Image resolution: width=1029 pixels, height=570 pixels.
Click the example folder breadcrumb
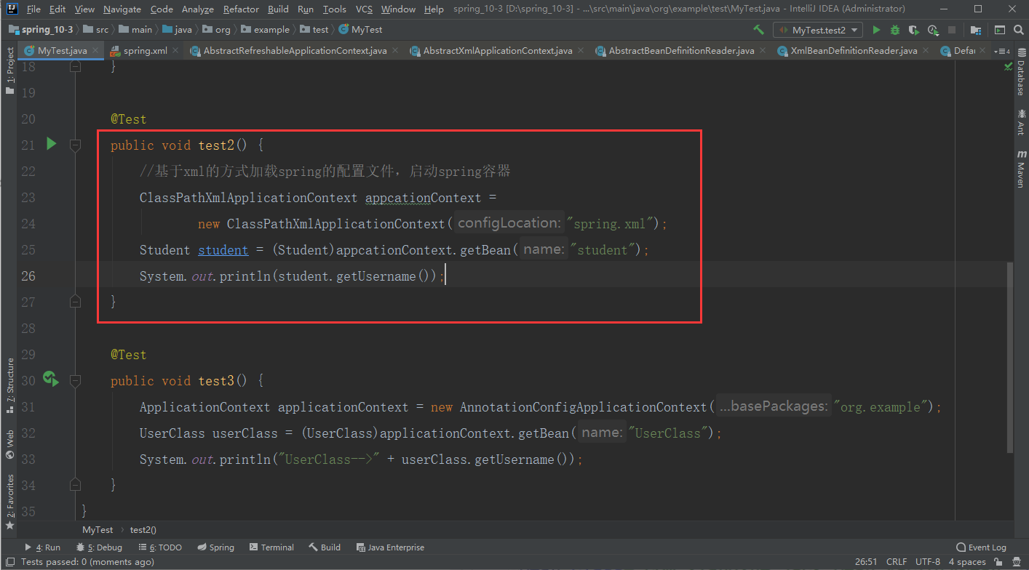[x=265, y=30]
